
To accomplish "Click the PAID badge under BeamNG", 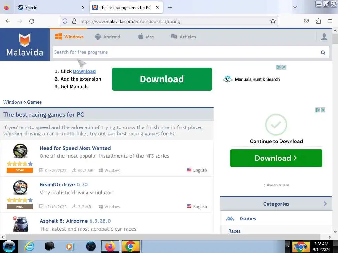I will pyautogui.click(x=20, y=207).
